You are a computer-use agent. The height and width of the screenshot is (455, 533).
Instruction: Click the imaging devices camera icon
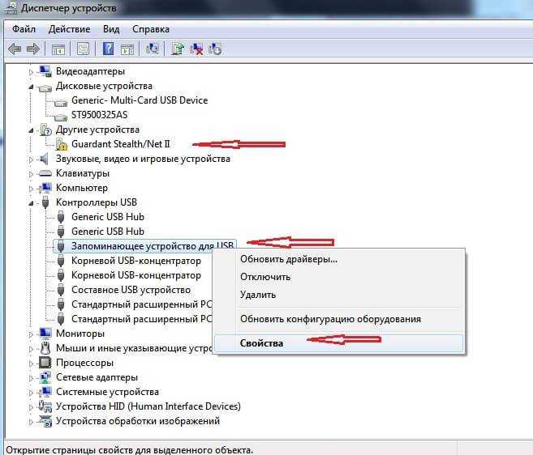45,421
